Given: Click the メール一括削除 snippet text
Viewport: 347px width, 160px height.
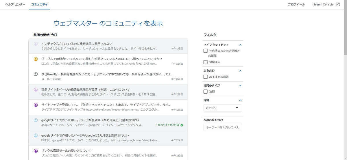Looking at the screenshot, I should 51,79.
